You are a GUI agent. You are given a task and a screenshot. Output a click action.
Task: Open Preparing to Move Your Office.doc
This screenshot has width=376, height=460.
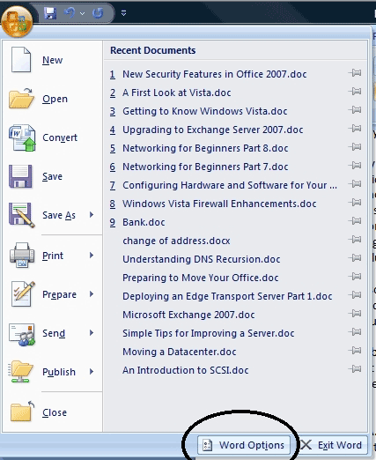pos(201,278)
